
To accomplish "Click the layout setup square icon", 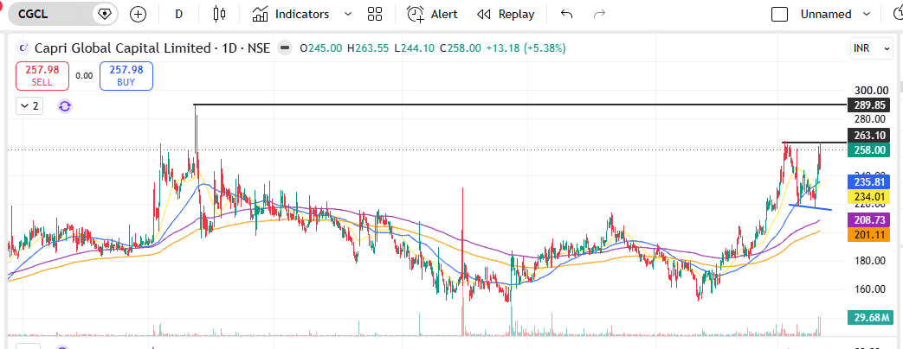I will click(x=779, y=15).
